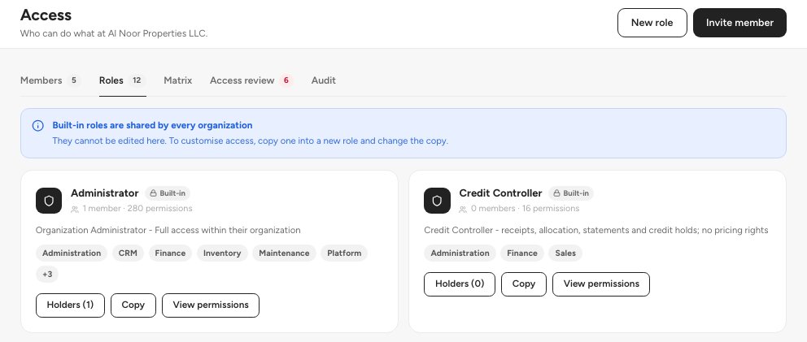The height and width of the screenshot is (342, 807).
Task: Click the Finance tag on Administrator card
Action: coord(170,253)
